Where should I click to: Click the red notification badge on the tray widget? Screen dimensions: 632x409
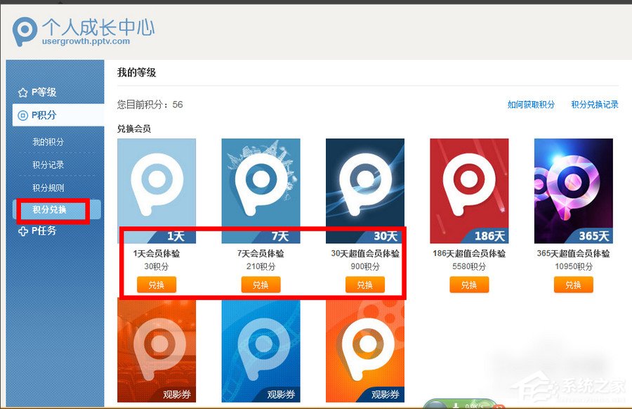click(499, 407)
